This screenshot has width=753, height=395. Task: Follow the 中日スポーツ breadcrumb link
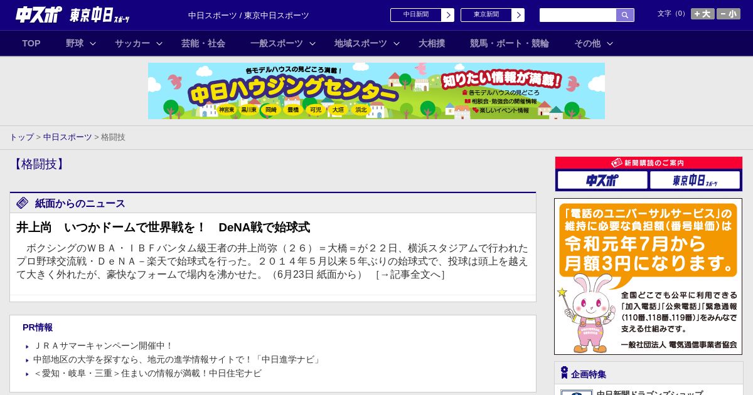(x=68, y=137)
